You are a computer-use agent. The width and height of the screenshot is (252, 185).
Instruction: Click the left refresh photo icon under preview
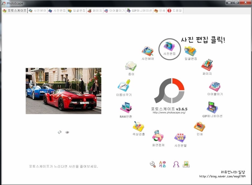click(59, 132)
